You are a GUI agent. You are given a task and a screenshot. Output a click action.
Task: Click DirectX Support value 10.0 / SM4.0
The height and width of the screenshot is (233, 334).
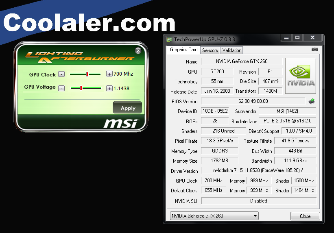299,131
